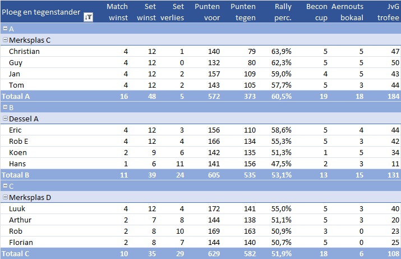Click the Becon cup column header
The height and width of the screenshot is (259, 401).
tap(316, 12)
